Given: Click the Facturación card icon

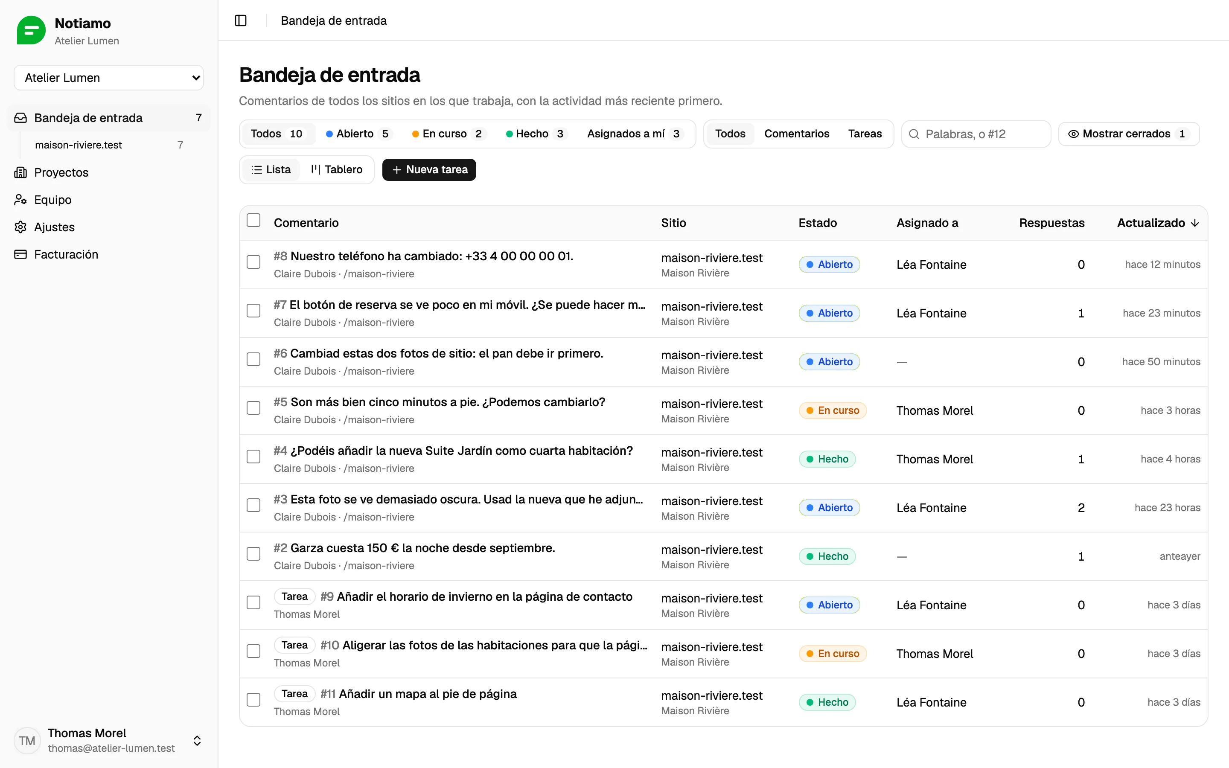Looking at the screenshot, I should (x=20, y=254).
